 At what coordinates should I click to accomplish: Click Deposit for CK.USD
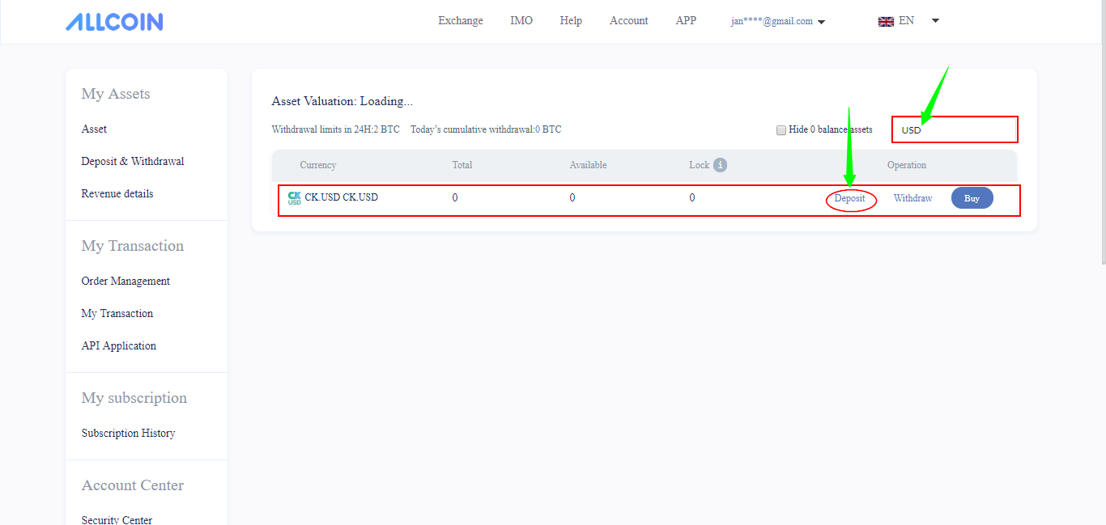(x=850, y=198)
